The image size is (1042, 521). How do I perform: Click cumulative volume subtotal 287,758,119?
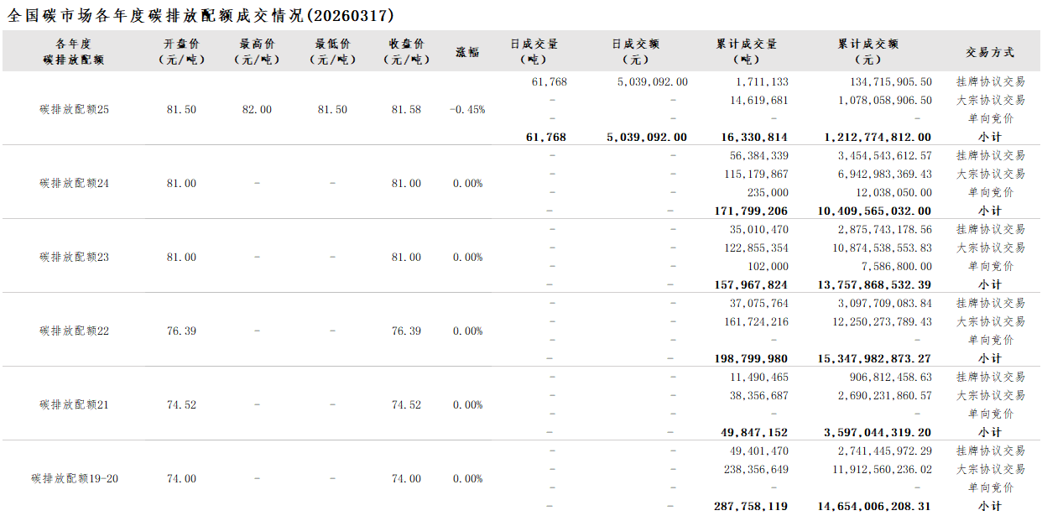click(x=753, y=507)
